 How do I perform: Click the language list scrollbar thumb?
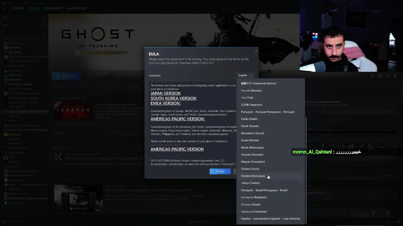coord(306,169)
